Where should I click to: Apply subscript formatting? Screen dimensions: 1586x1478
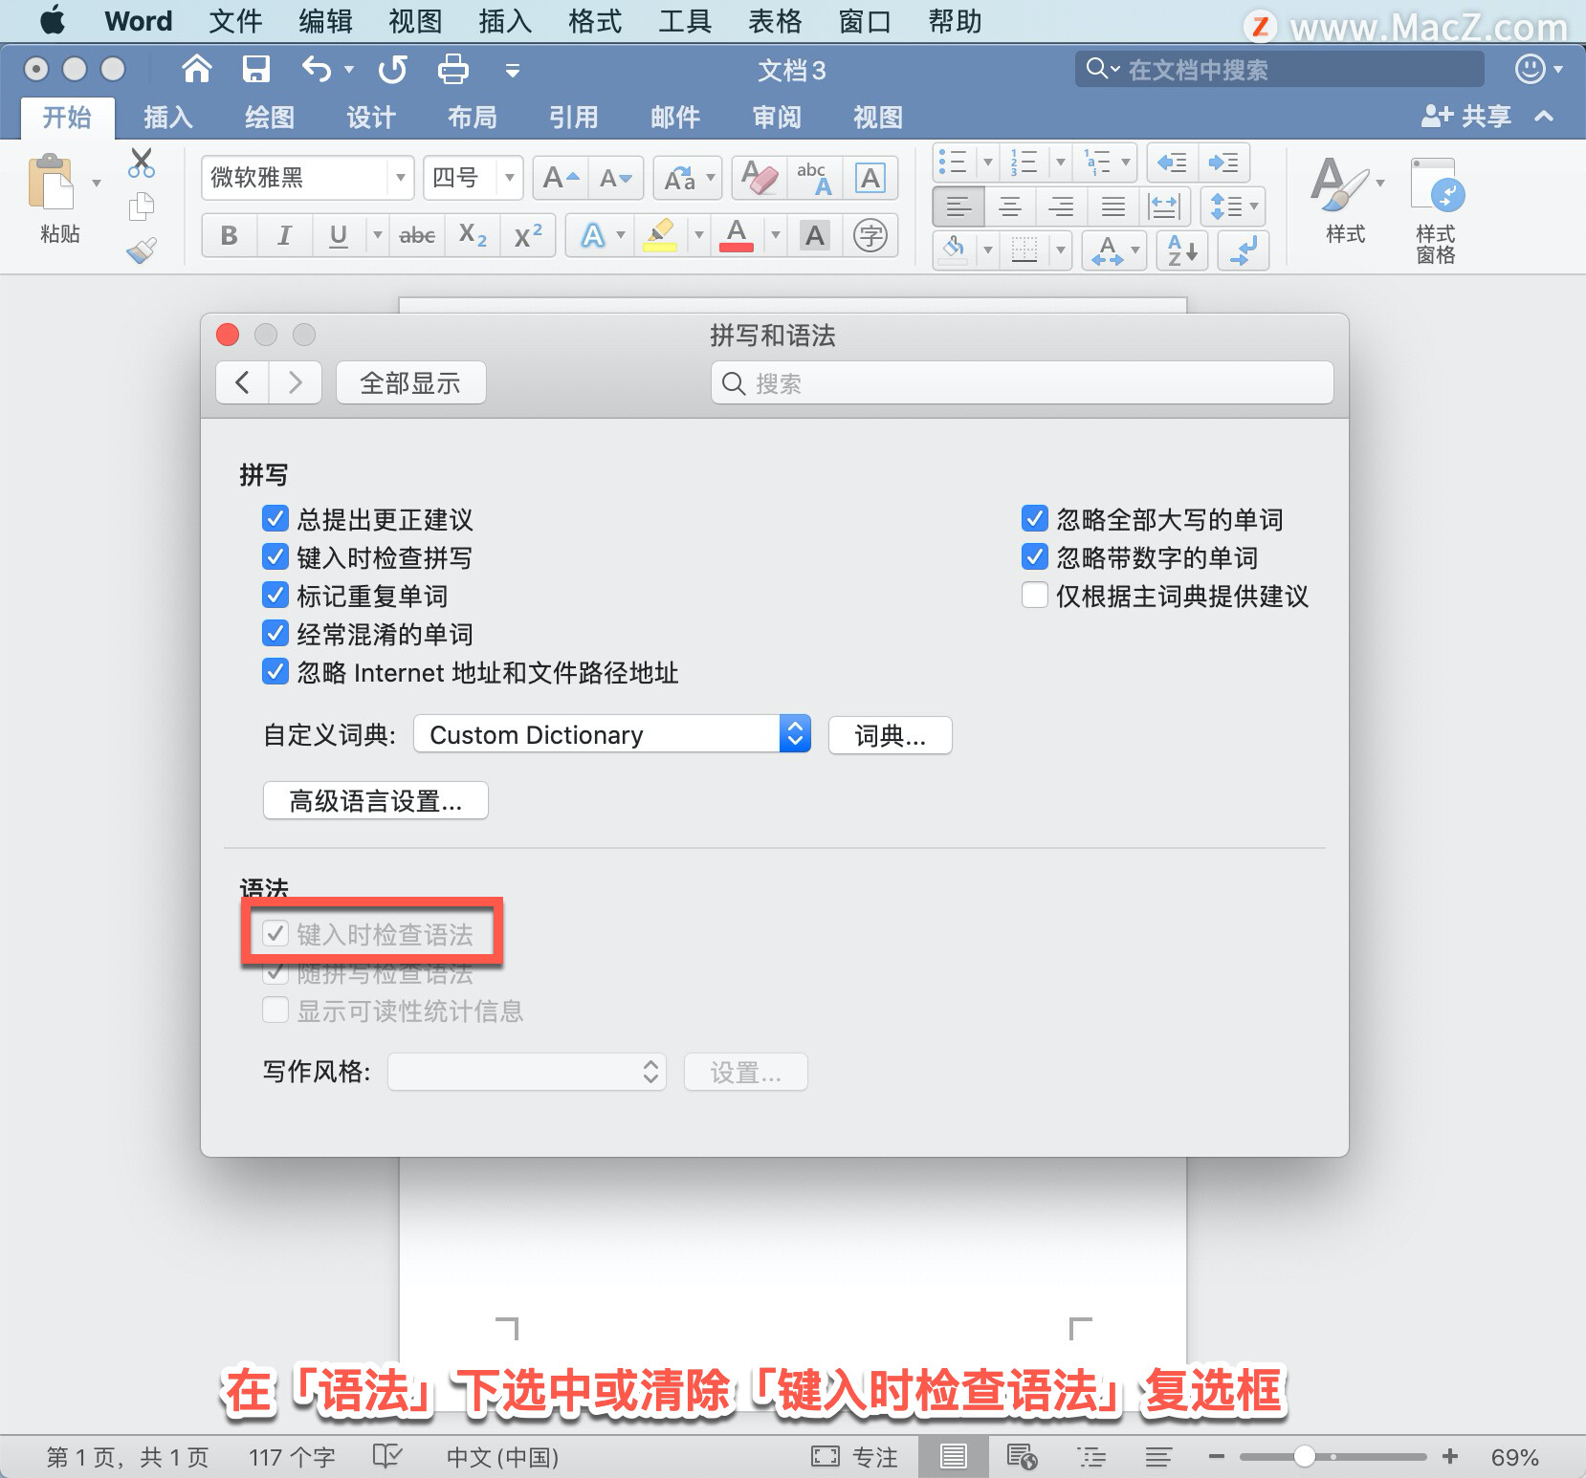(473, 235)
